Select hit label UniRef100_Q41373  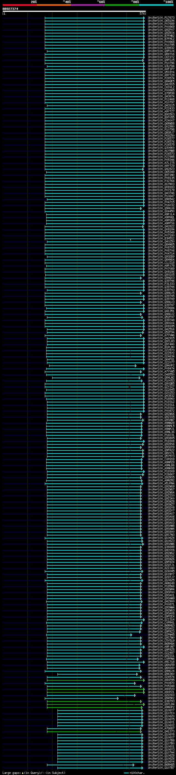pos(161,731)
